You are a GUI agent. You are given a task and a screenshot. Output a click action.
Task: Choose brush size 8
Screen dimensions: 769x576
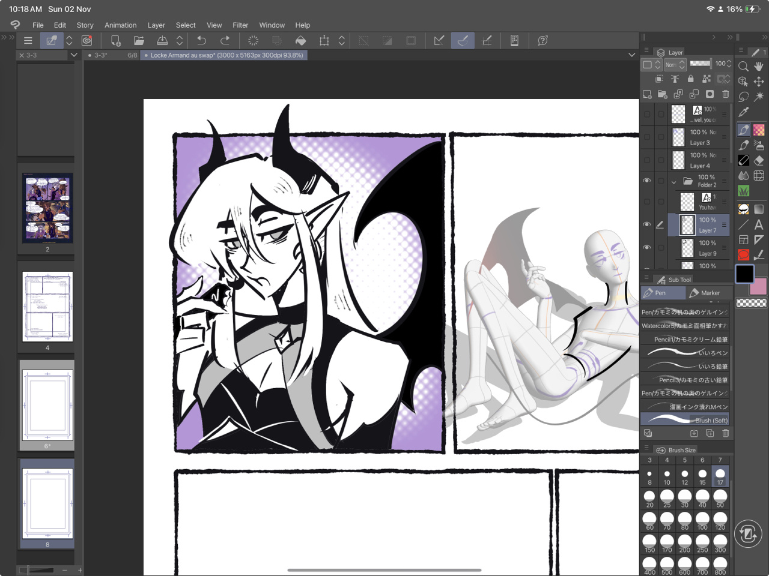[649, 476]
